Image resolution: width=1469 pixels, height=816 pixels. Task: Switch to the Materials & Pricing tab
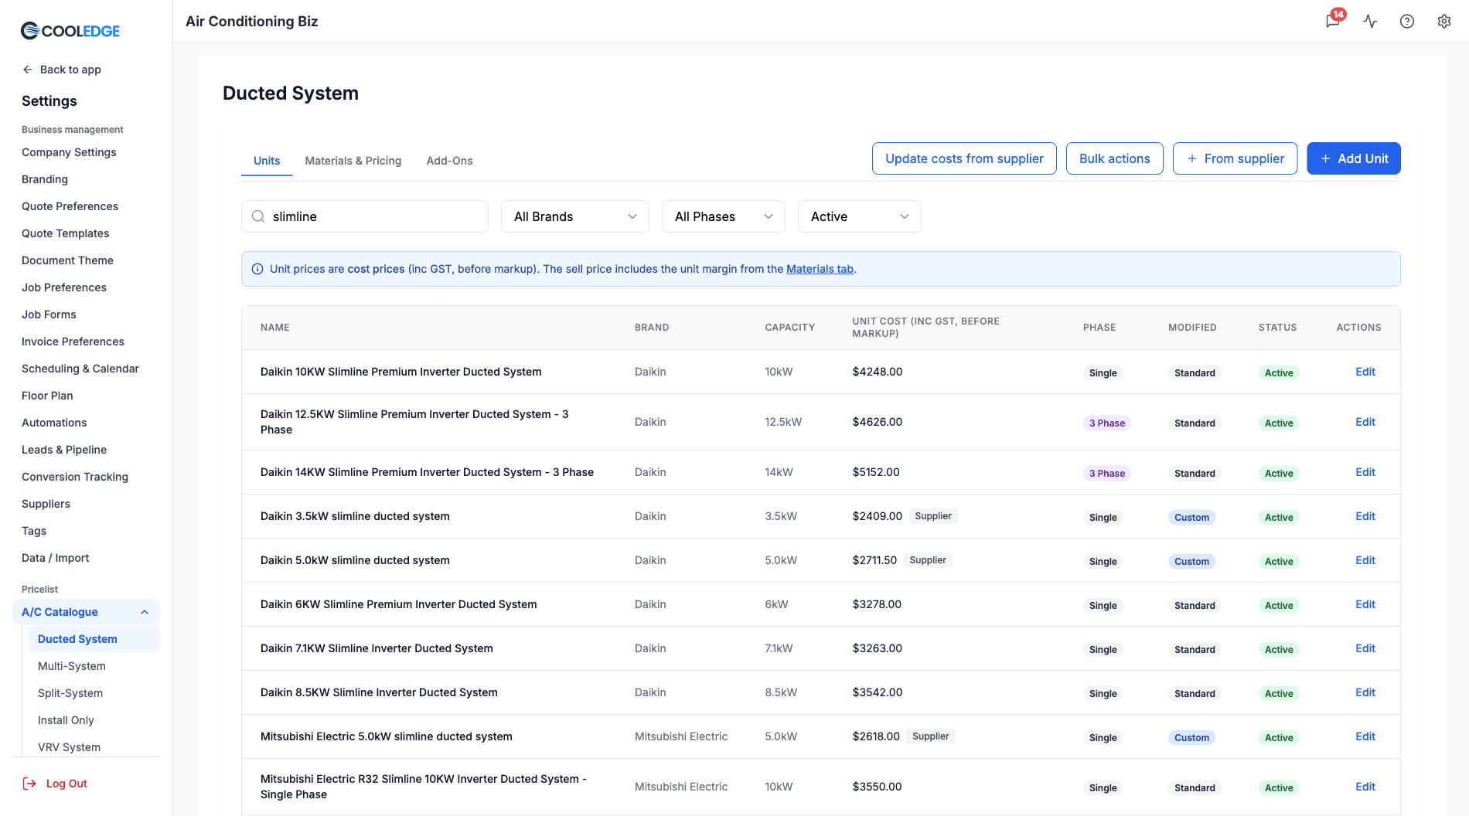(353, 161)
